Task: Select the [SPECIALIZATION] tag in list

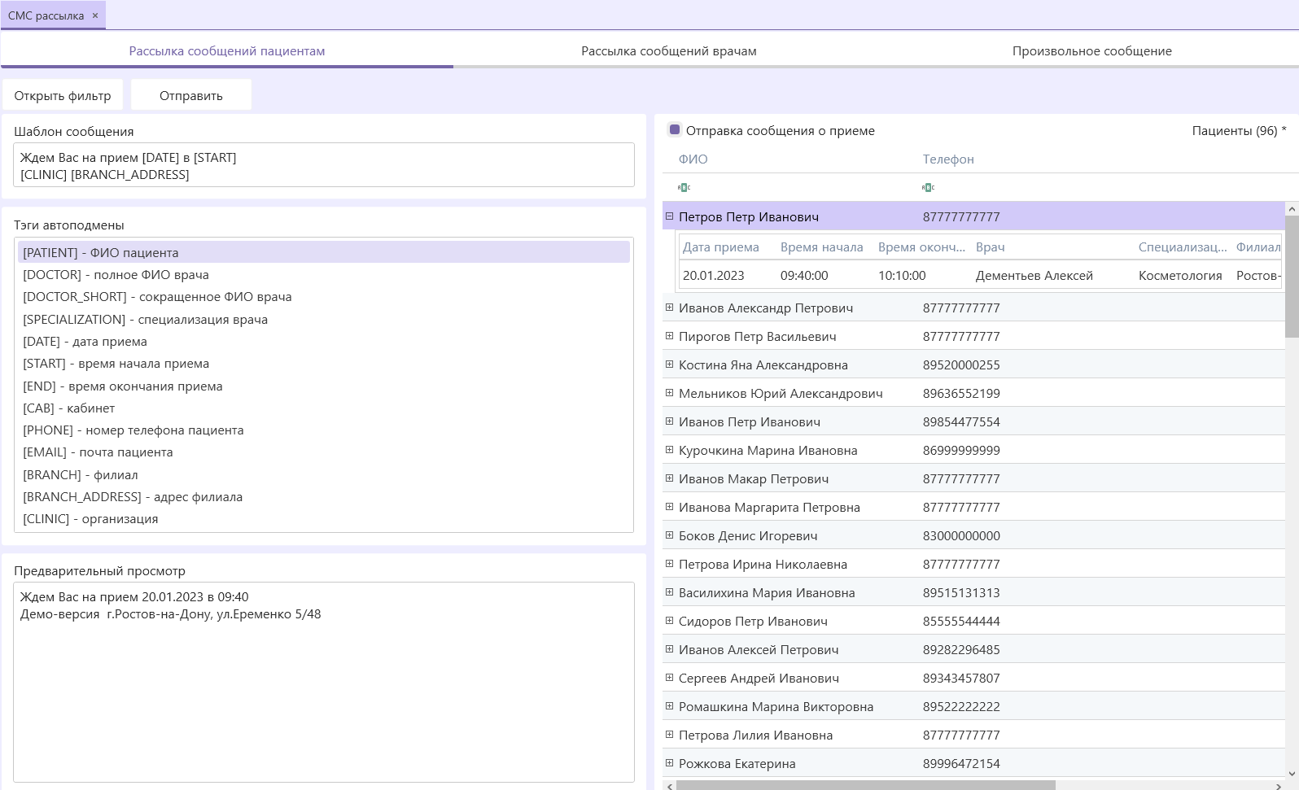Action: point(324,319)
